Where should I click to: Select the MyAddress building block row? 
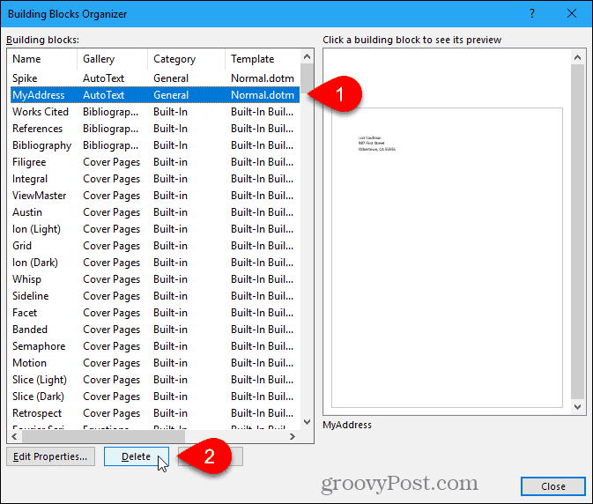point(155,95)
